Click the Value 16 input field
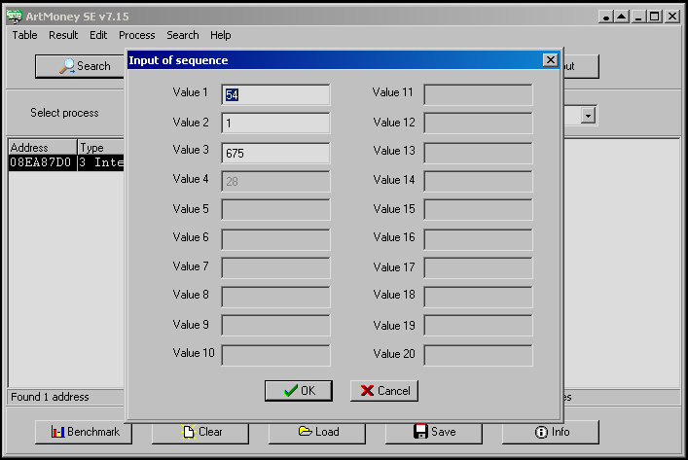The image size is (688, 460). click(x=478, y=239)
